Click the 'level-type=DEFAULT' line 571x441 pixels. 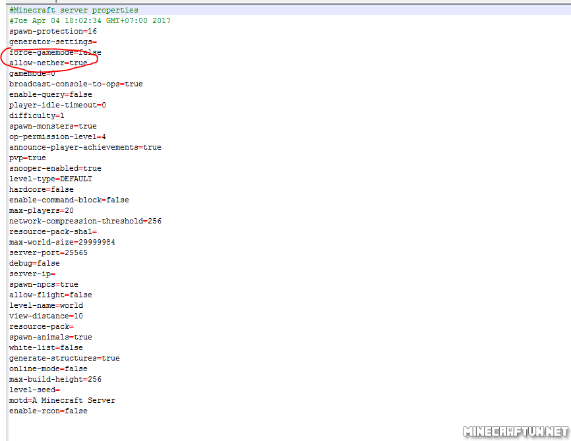coord(51,179)
